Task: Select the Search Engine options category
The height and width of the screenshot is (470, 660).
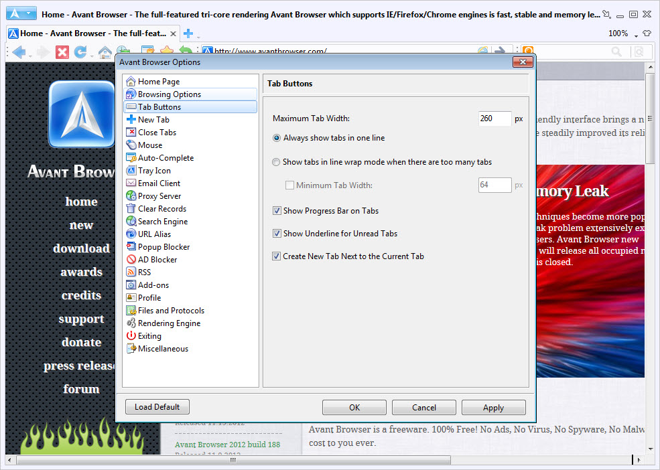Action: [163, 222]
